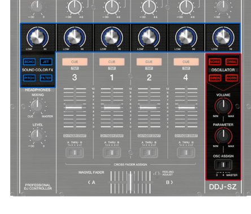Click the channel number 4 label
The width and height of the screenshot is (251, 214).
click(x=185, y=77)
